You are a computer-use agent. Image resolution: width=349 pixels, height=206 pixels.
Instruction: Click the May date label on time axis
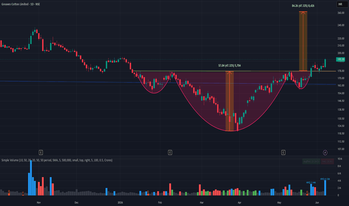coord(279,202)
